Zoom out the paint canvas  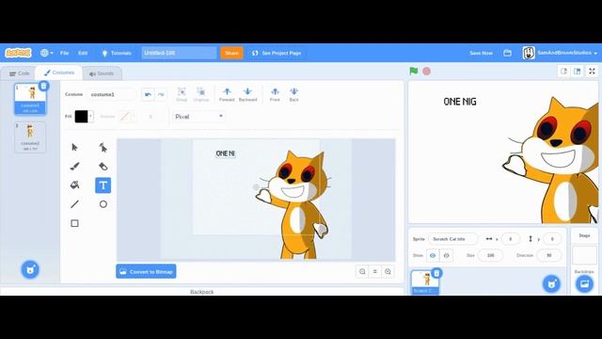click(362, 272)
